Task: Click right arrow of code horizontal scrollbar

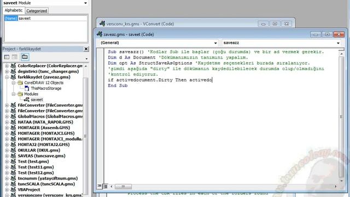Action: click(x=335, y=186)
